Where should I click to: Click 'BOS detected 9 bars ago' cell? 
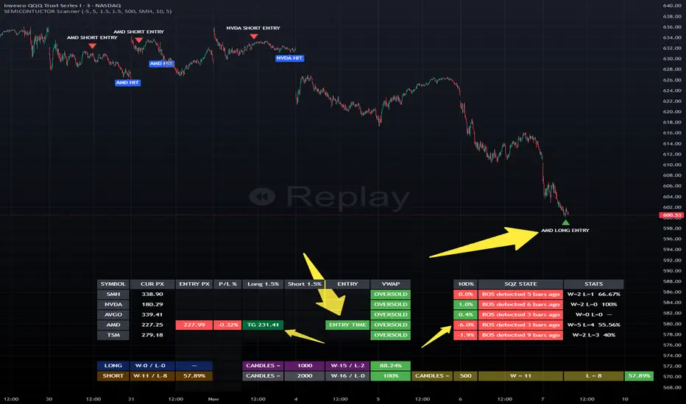click(x=520, y=335)
